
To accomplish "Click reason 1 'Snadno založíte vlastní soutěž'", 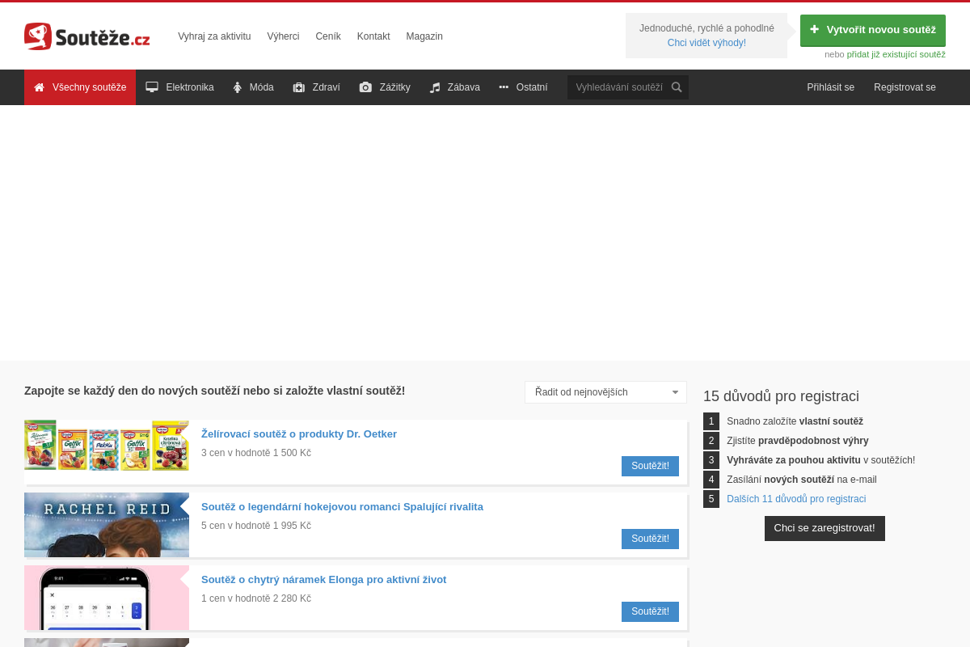I will (x=795, y=421).
